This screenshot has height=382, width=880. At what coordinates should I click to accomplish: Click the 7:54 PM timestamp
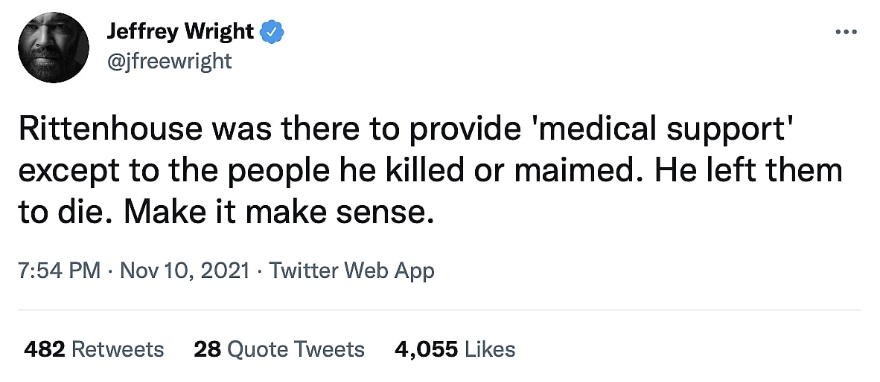[58, 270]
